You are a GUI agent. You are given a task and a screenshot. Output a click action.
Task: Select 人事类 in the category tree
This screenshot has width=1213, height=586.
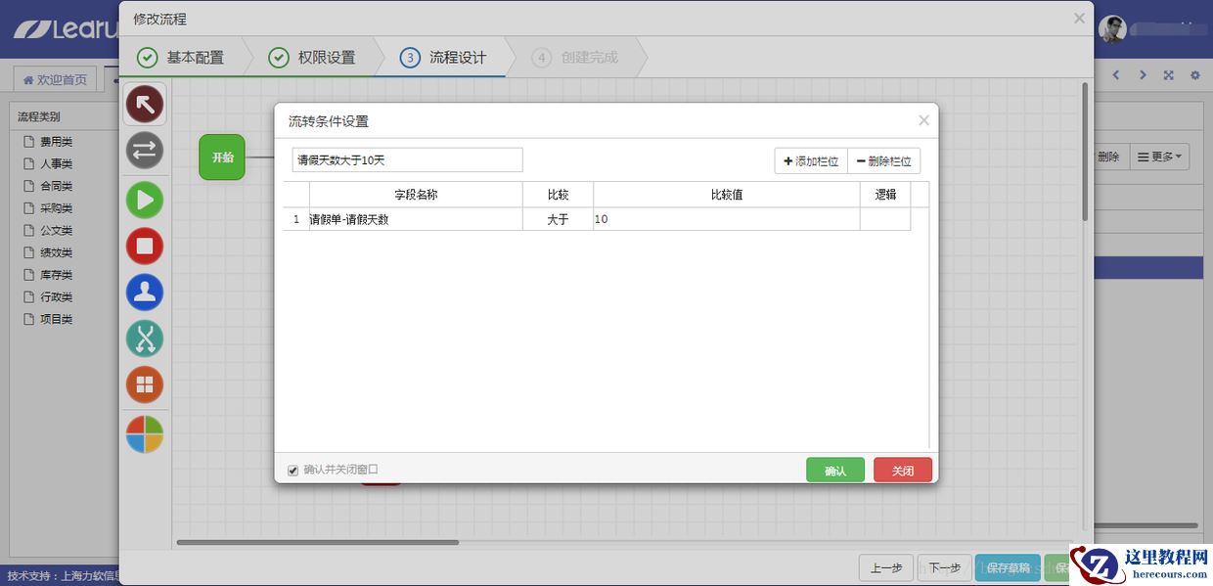56,164
